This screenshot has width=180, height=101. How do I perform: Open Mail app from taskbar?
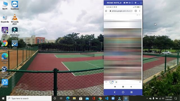tap(87, 98)
